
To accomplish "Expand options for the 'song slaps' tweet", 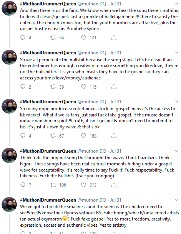I will coord(177,52).
